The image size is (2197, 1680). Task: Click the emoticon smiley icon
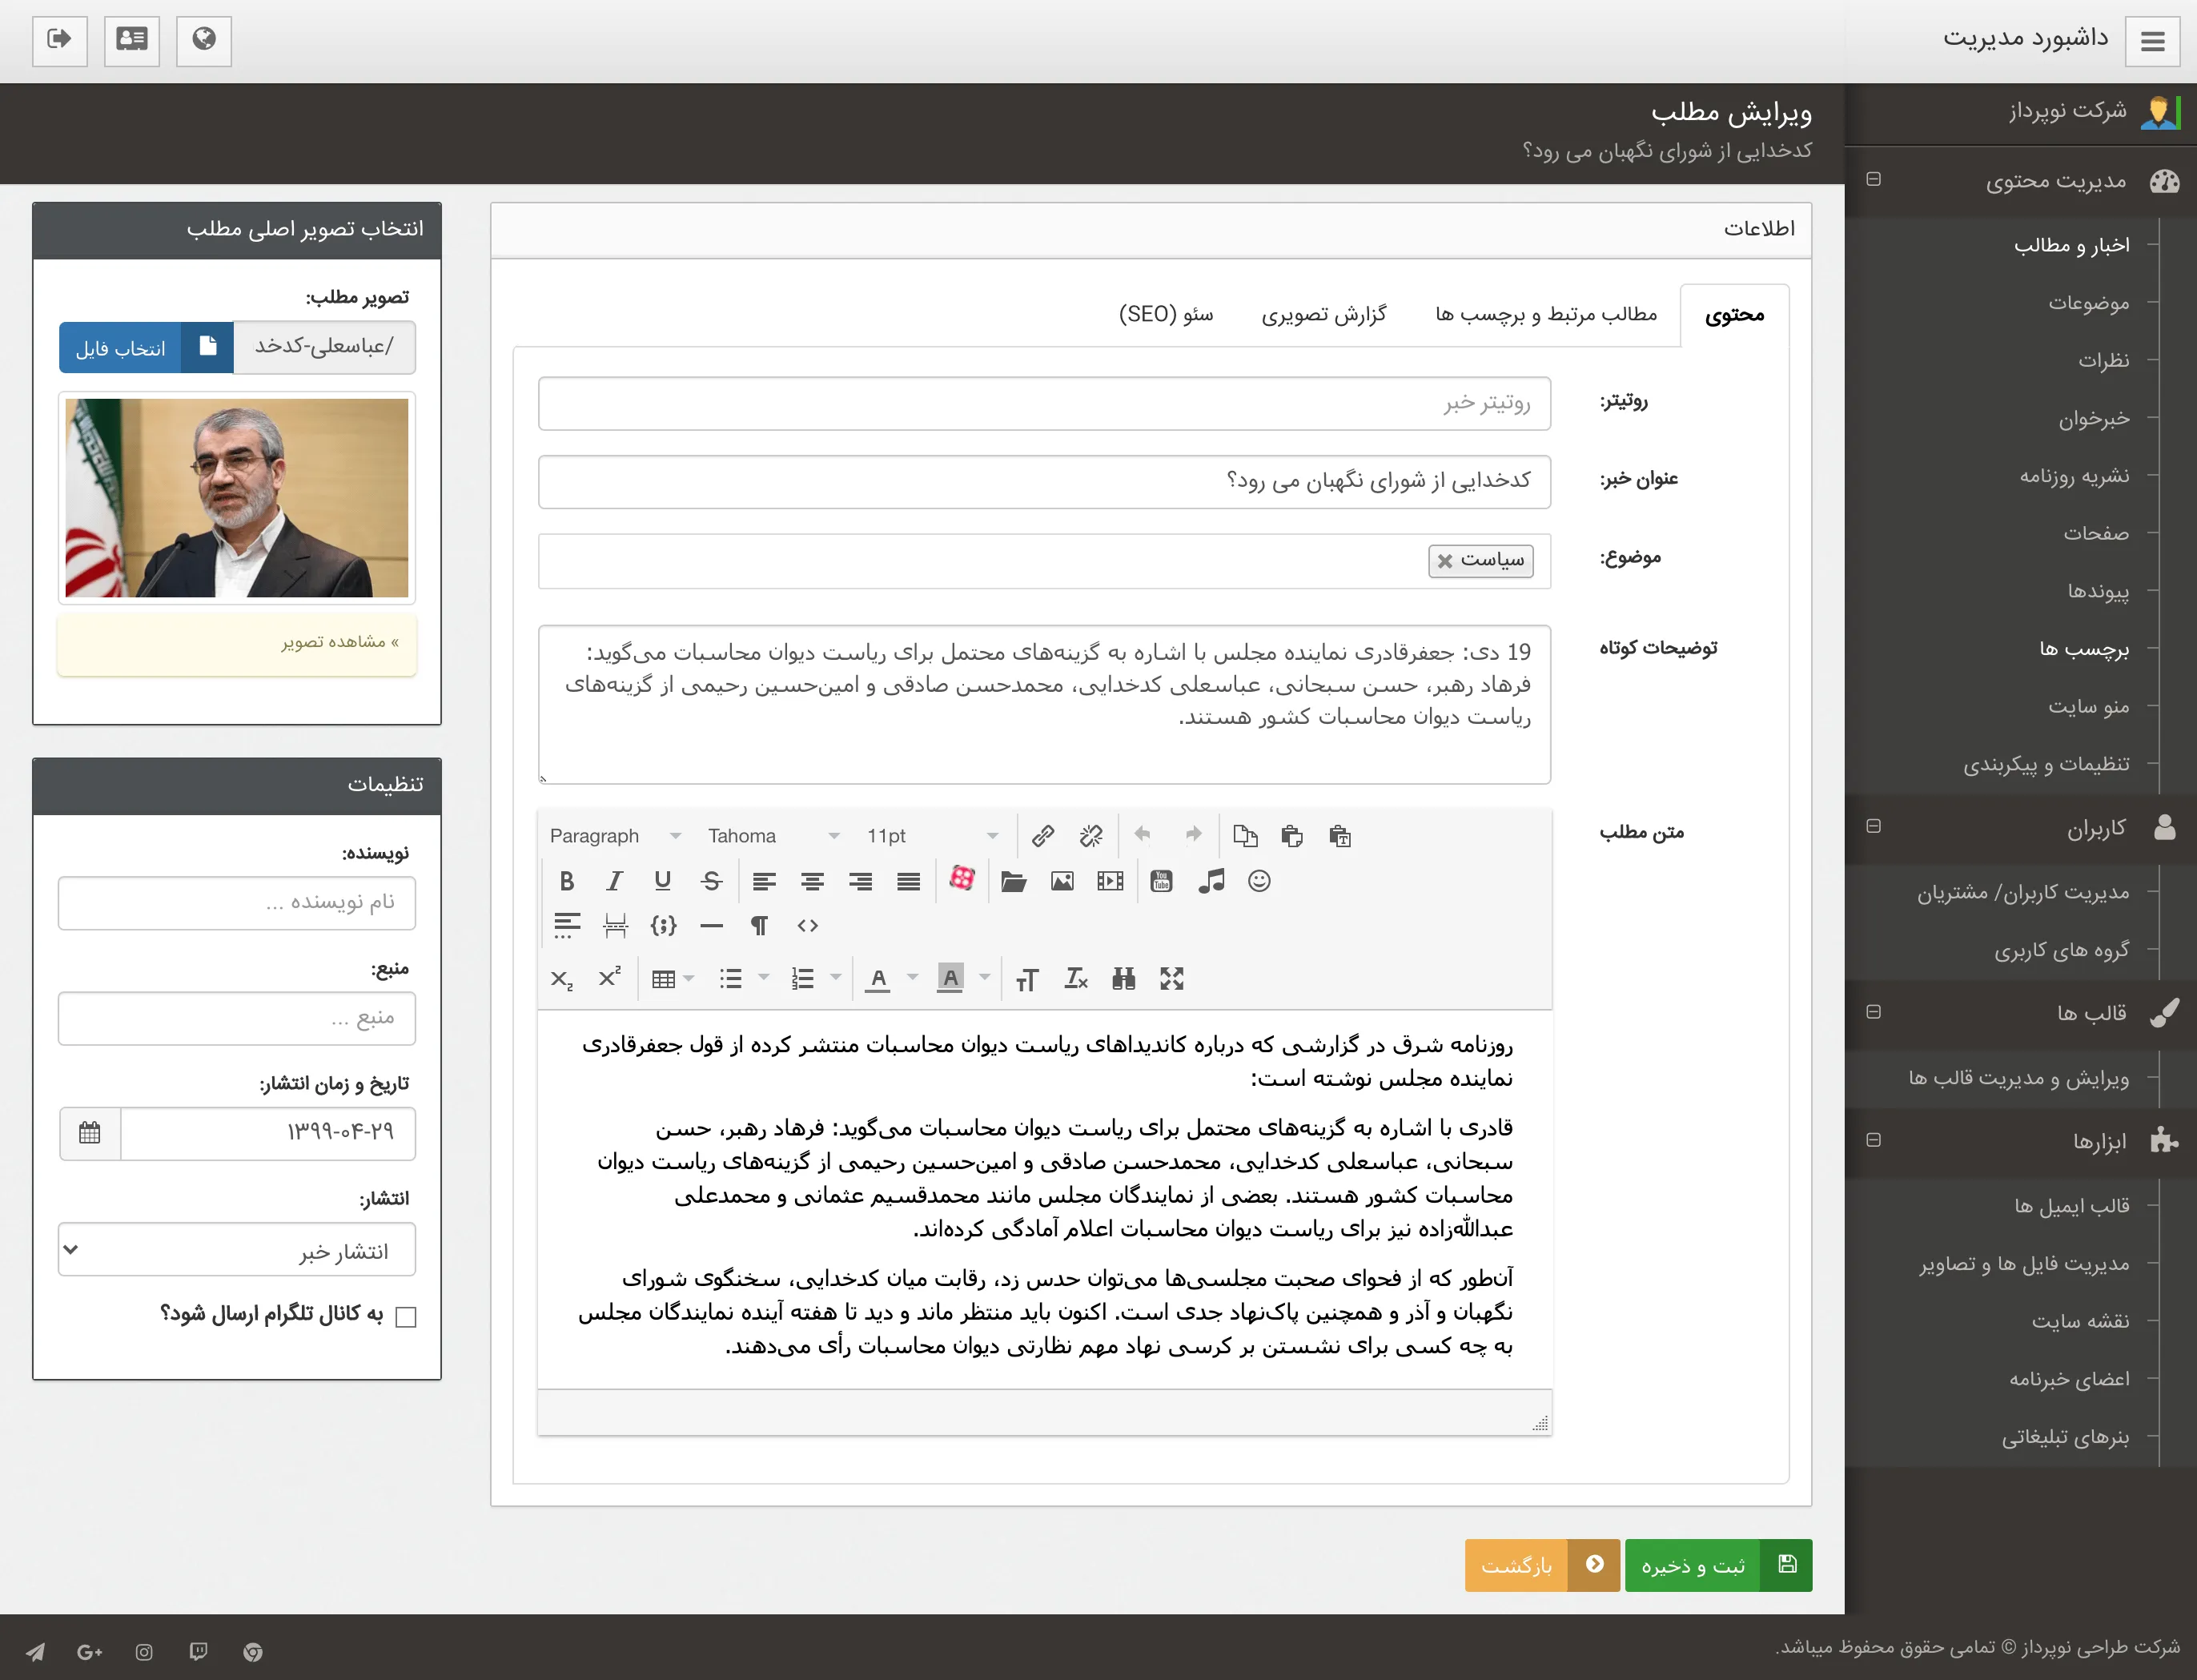coord(1259,881)
